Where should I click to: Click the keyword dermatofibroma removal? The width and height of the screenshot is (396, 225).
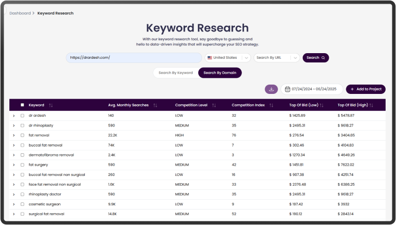51,155
